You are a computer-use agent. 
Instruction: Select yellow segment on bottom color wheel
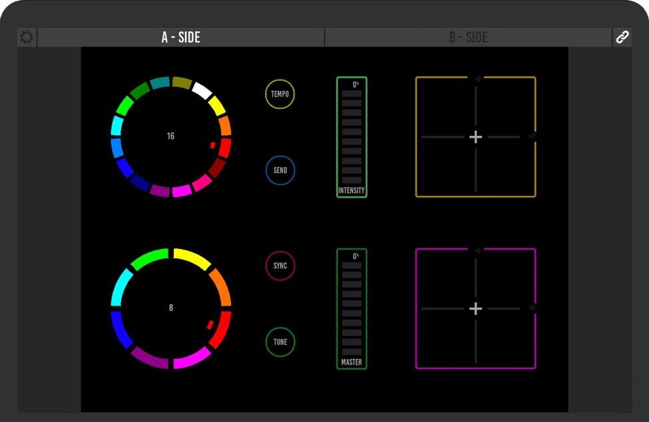[x=192, y=257]
